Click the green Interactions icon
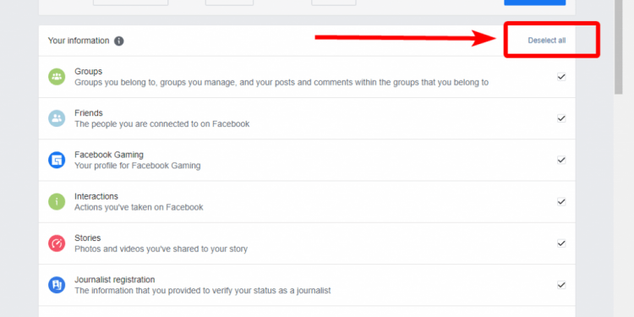The height and width of the screenshot is (317, 634). pyautogui.click(x=57, y=201)
